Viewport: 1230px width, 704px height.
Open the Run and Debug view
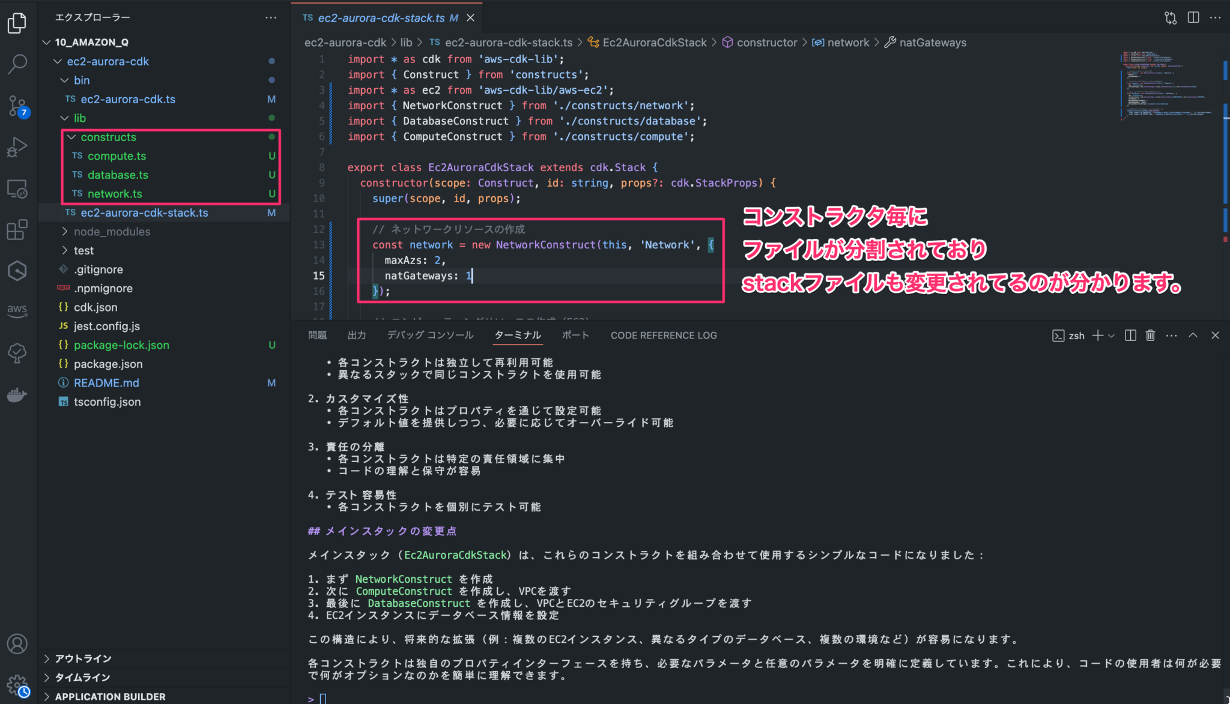pos(17,146)
